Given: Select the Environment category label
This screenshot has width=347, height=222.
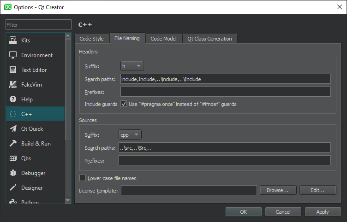Looking at the screenshot, I should tap(37, 55).
